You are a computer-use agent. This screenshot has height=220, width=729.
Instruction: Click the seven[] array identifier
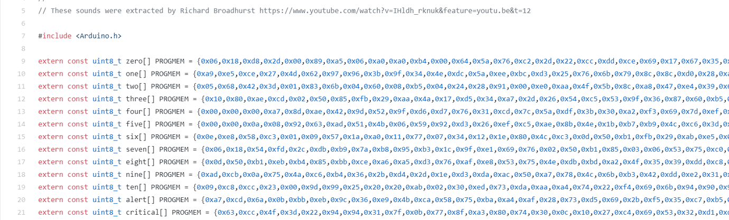click(x=141, y=149)
